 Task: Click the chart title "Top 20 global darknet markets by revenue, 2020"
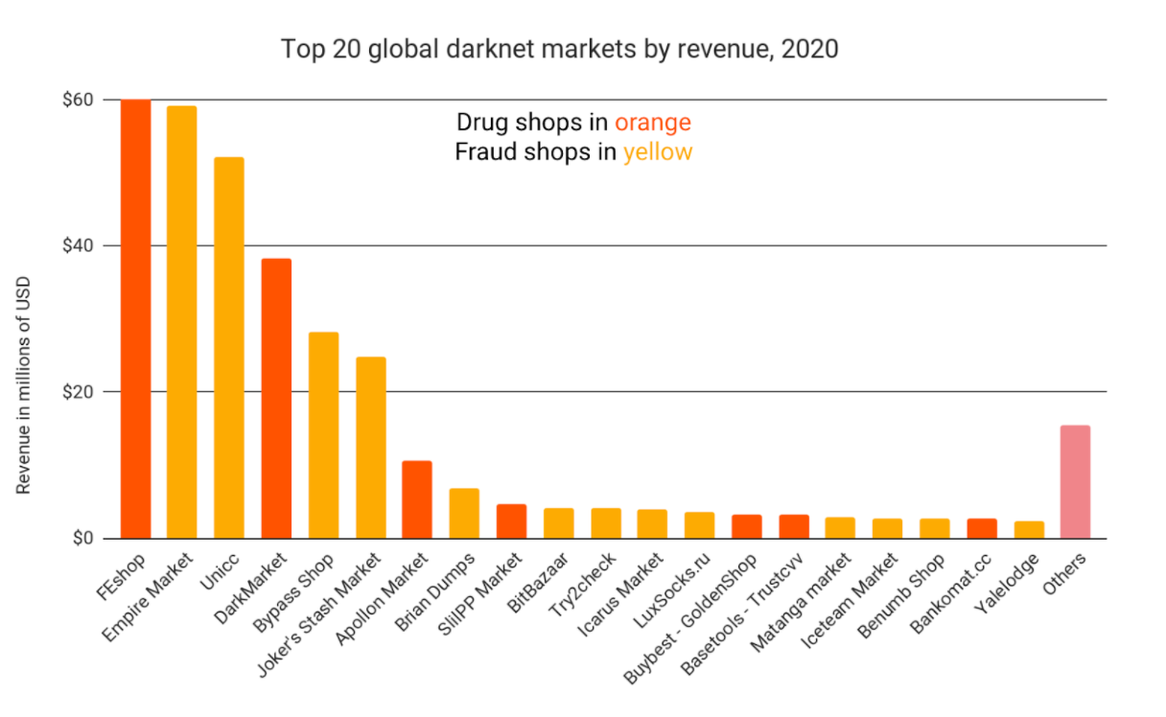[560, 48]
